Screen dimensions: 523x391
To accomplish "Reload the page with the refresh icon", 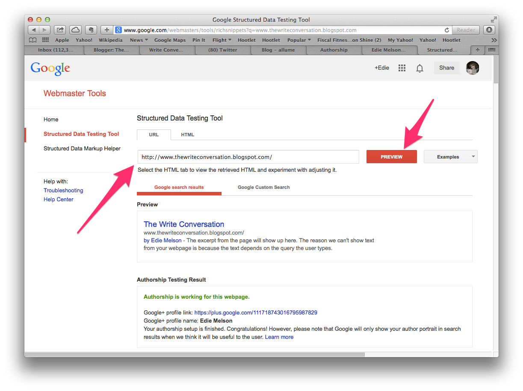I will (447, 30).
